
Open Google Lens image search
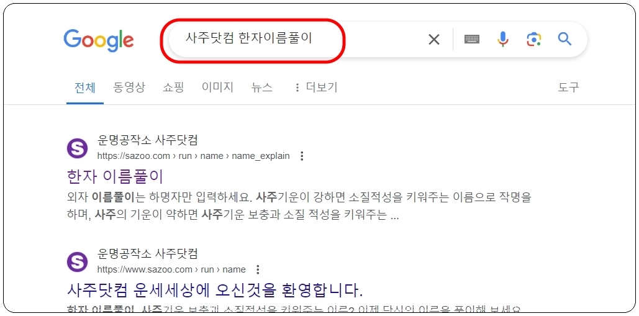pyautogui.click(x=533, y=39)
